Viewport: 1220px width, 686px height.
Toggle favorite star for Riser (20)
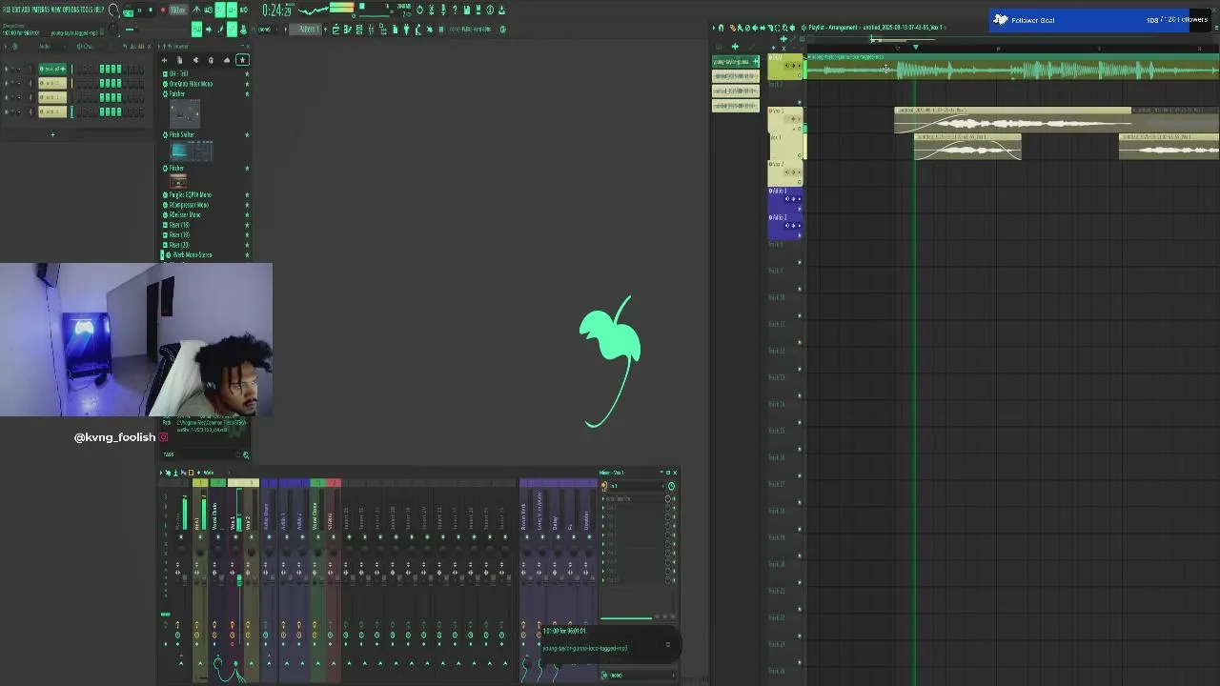point(247,245)
